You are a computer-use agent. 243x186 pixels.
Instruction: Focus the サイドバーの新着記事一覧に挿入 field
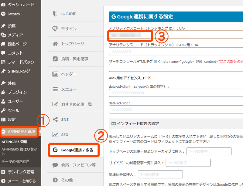(x=188, y=163)
